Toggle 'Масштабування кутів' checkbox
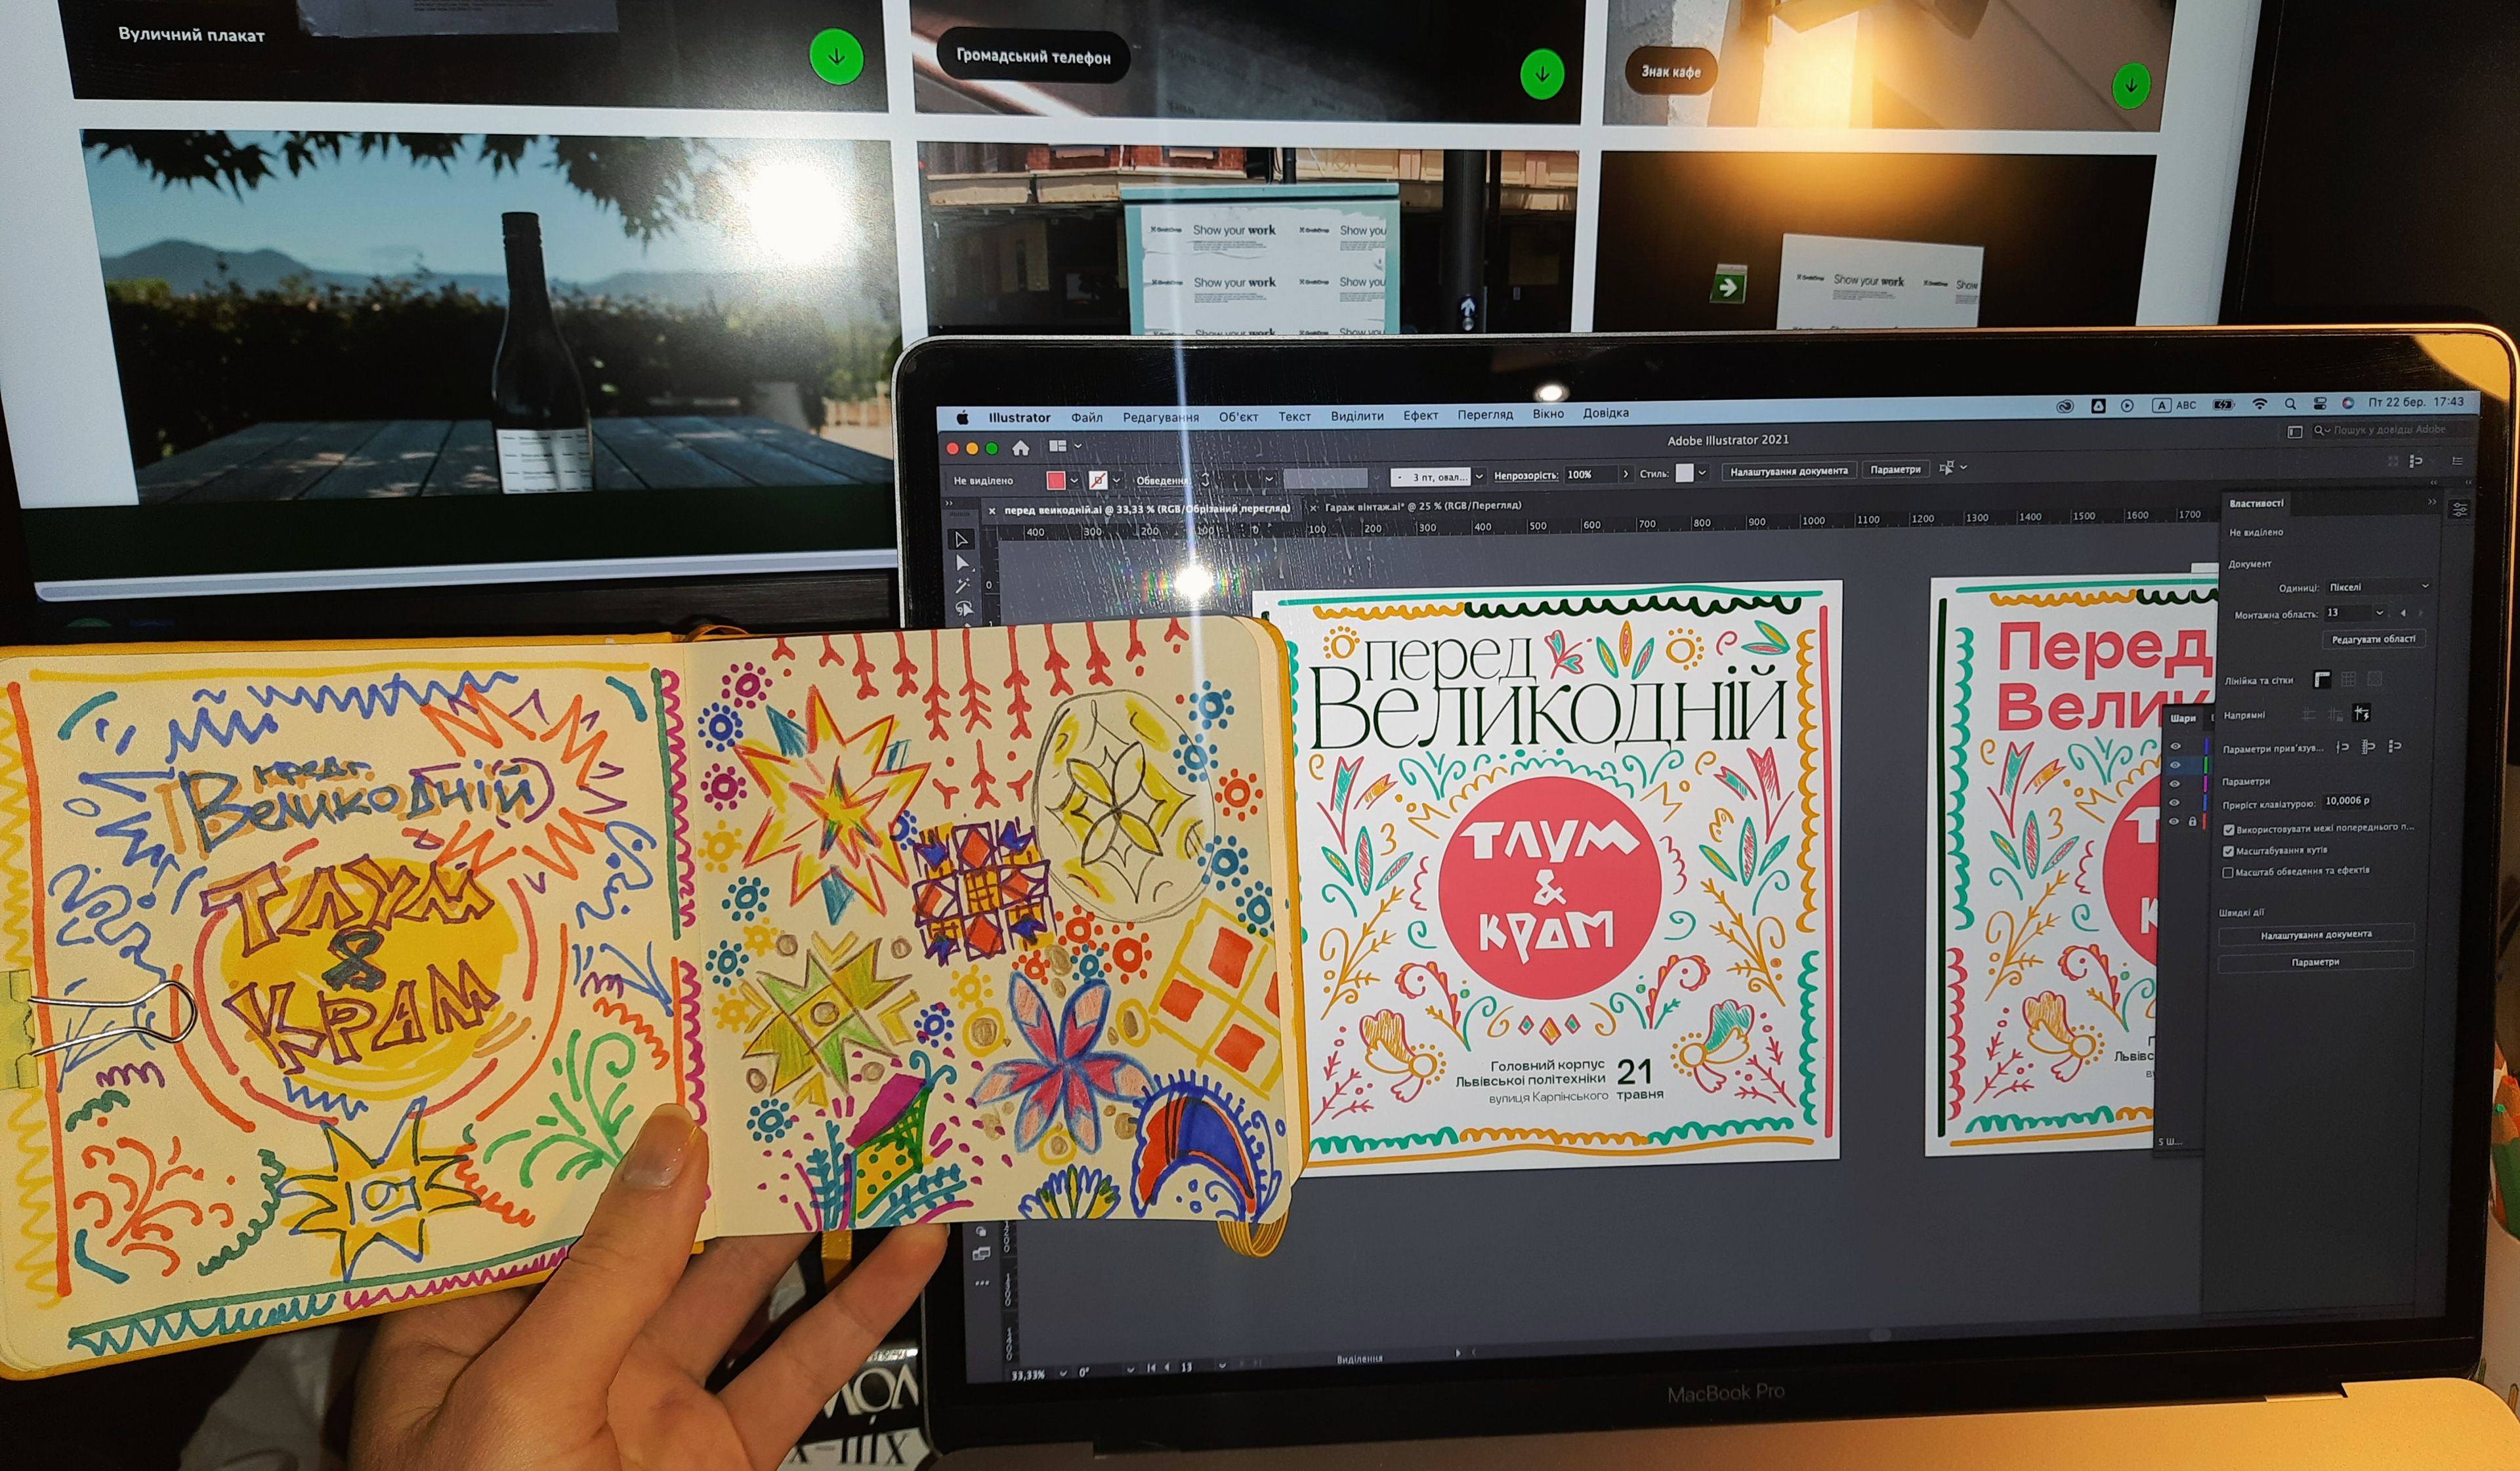The width and height of the screenshot is (2520, 1471). tap(2228, 851)
